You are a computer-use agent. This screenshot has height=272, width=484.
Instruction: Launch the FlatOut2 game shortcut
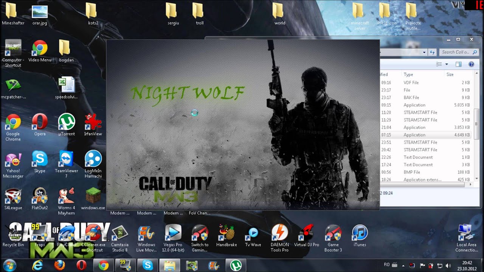click(x=40, y=199)
